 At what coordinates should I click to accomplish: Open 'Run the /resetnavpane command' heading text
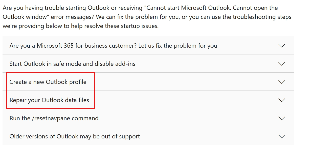(54, 118)
